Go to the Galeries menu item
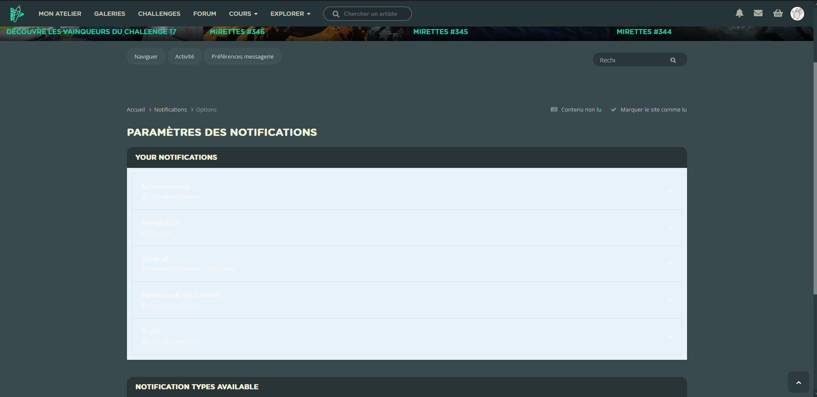 109,14
